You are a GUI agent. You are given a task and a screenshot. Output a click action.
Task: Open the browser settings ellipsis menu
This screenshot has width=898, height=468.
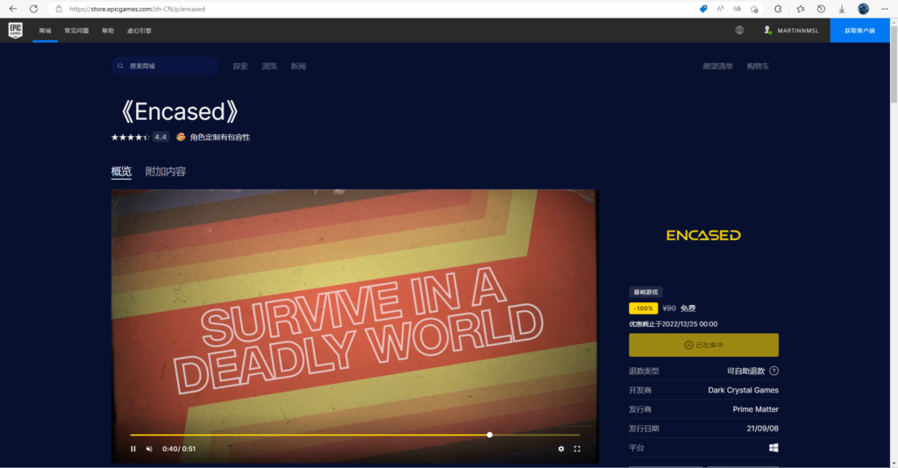pyautogui.click(x=884, y=9)
